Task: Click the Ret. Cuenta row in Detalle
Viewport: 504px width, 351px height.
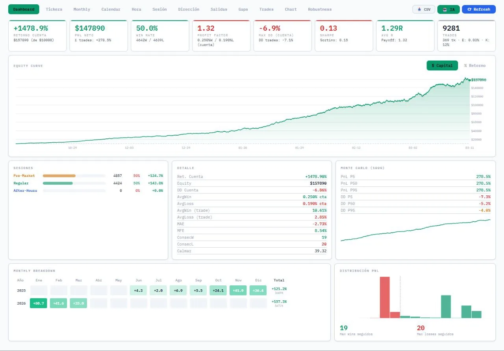Action: point(252,176)
